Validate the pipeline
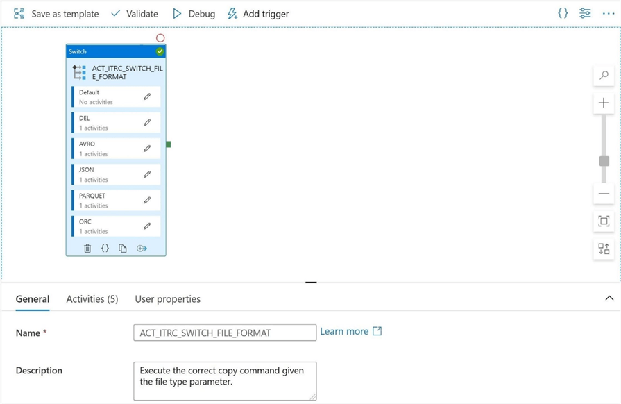 (x=135, y=13)
